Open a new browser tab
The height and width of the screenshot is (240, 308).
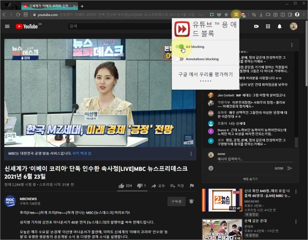tap(82, 6)
